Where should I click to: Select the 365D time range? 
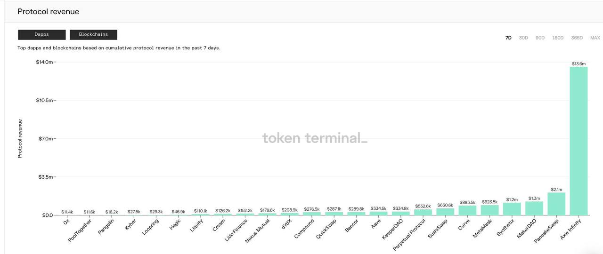pos(577,38)
